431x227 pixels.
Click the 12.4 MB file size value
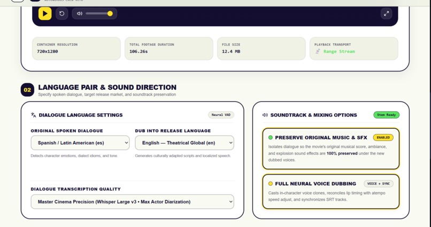[231, 51]
